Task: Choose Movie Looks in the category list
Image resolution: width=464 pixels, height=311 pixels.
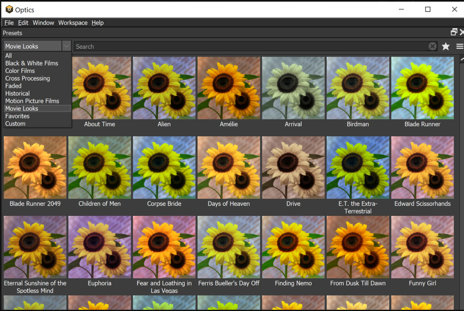Action: pos(38,108)
